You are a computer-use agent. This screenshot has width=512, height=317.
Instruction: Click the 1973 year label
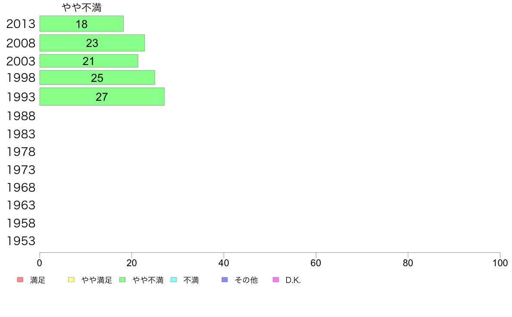tap(21, 170)
